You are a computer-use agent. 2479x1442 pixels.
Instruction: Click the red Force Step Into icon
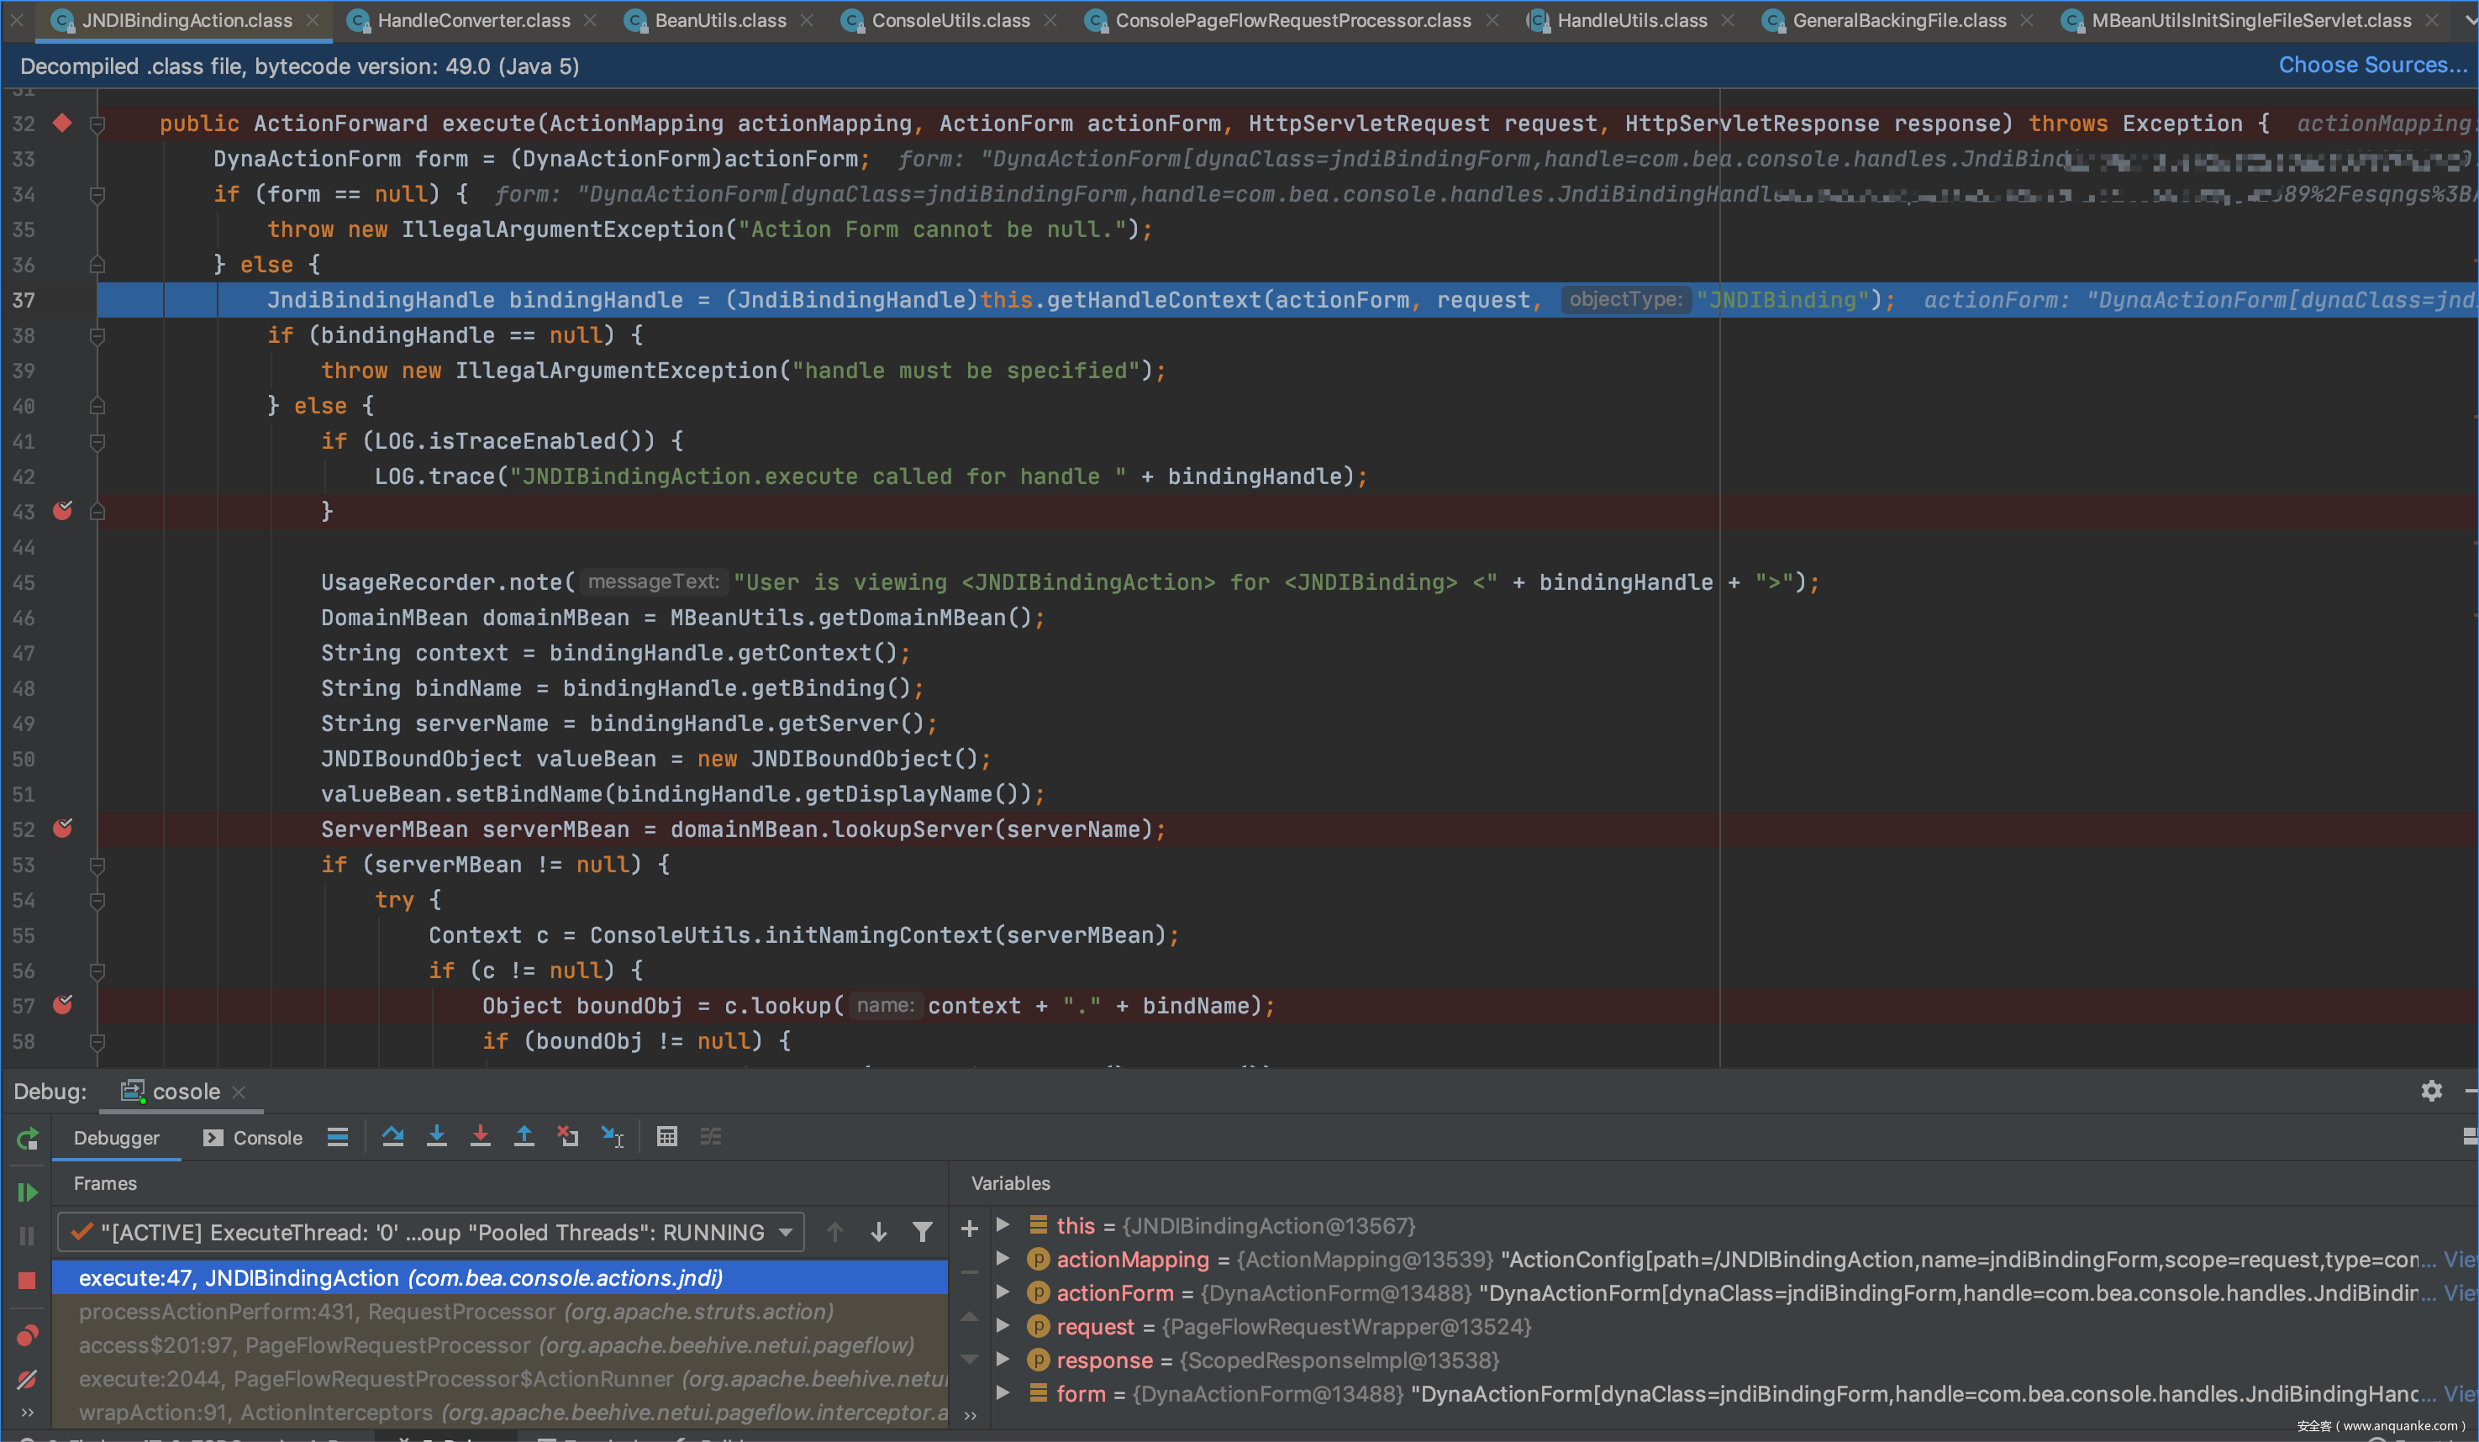pos(480,1137)
